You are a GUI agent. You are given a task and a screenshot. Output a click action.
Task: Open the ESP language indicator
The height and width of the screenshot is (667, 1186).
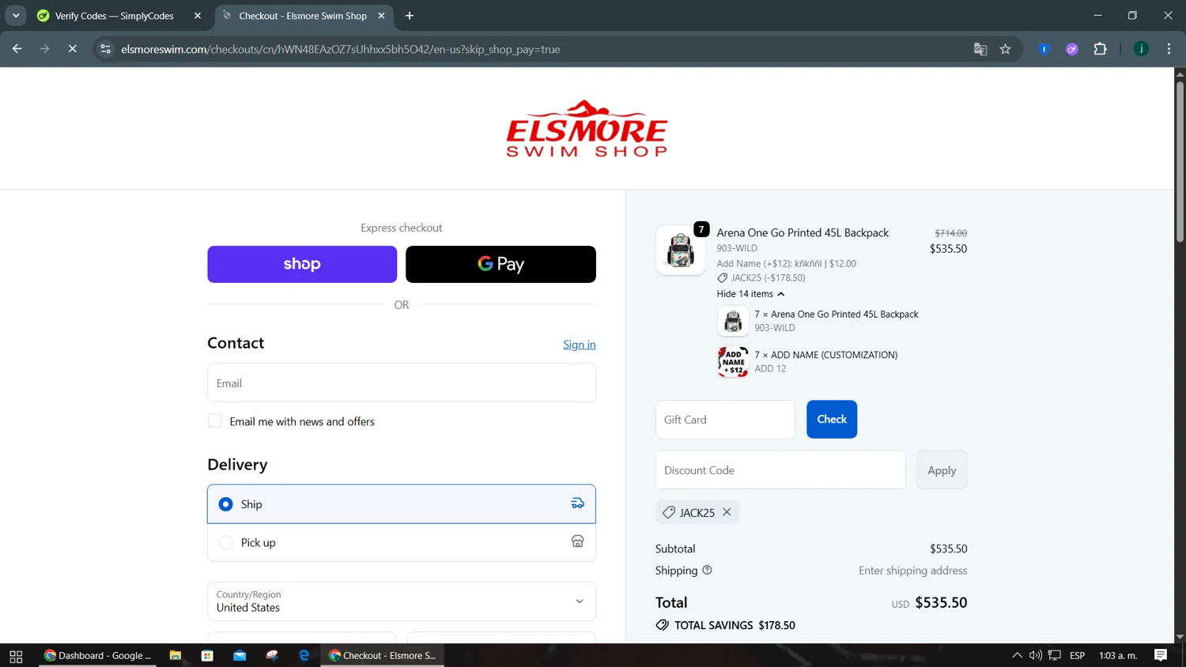pyautogui.click(x=1077, y=655)
